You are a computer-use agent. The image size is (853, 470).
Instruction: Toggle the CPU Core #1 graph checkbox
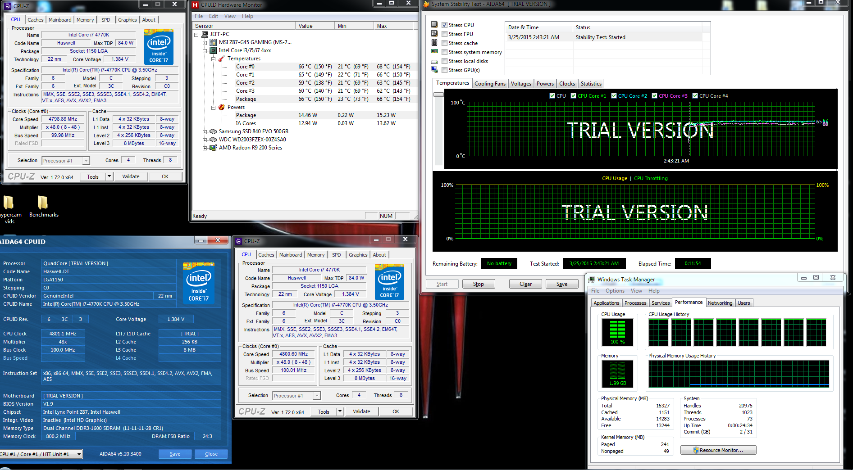pos(574,96)
